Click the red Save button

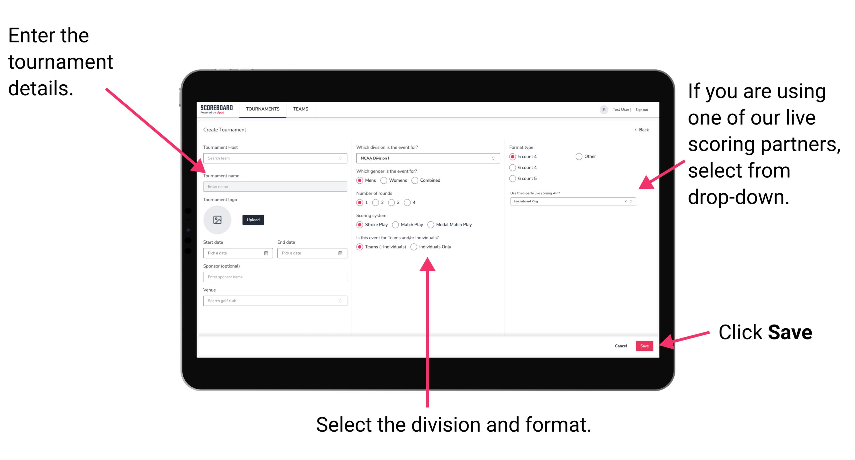(646, 345)
